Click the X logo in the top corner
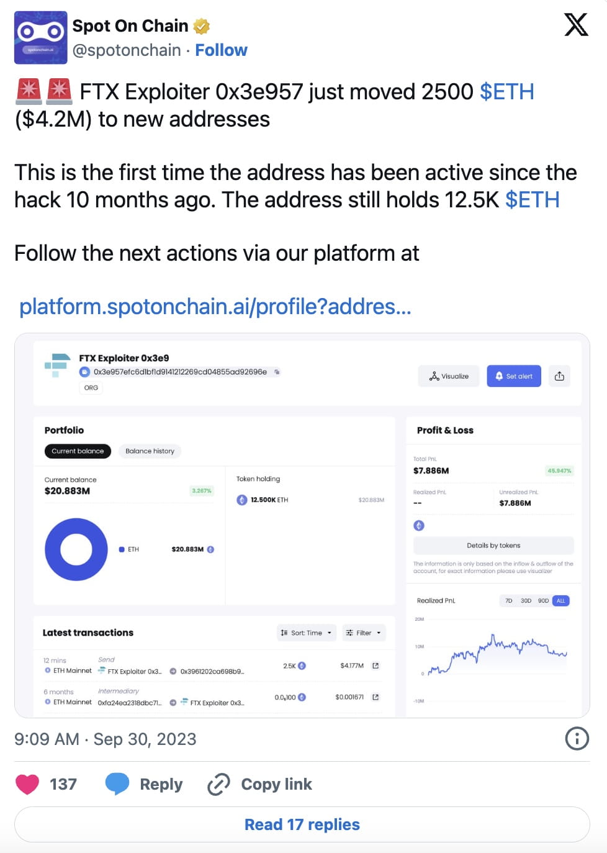Screen dimensions: 607x853 (576, 25)
